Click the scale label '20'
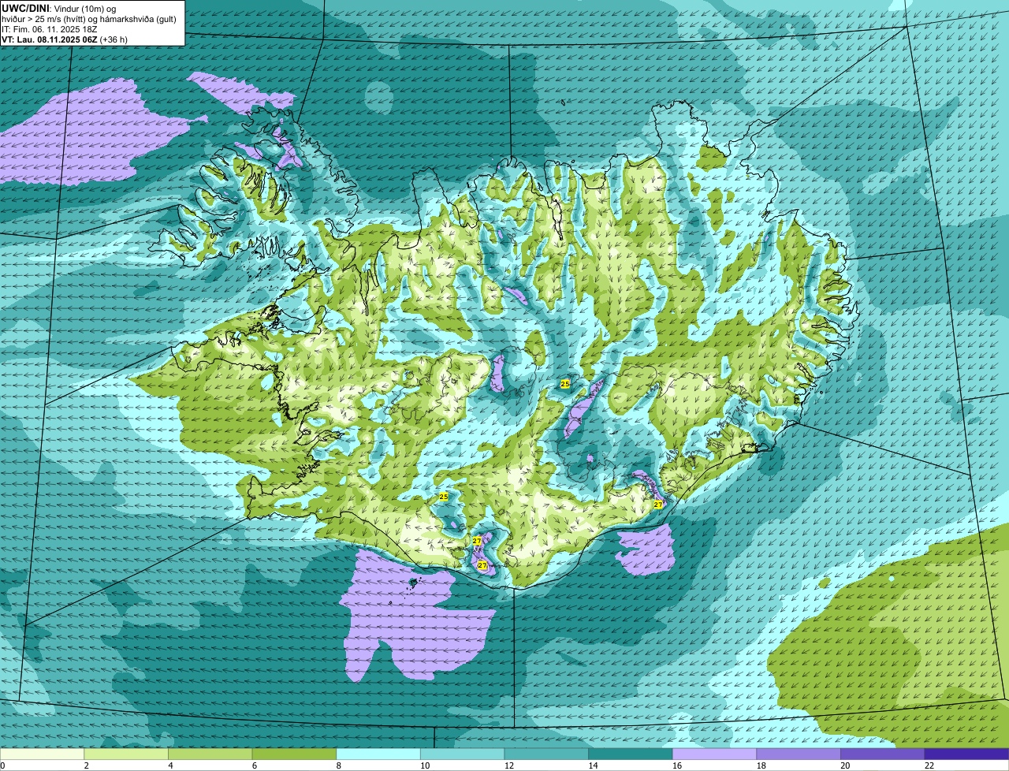1009x771 pixels. click(x=845, y=765)
